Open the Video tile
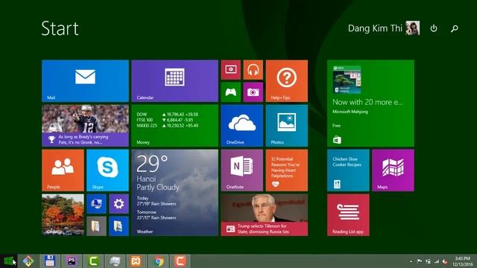The image size is (477, 268). click(230, 70)
